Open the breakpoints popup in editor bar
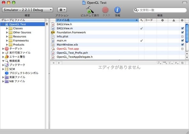Image resolution: width=189 pixels, height=134 pixels. pyautogui.click(x=165, y=63)
